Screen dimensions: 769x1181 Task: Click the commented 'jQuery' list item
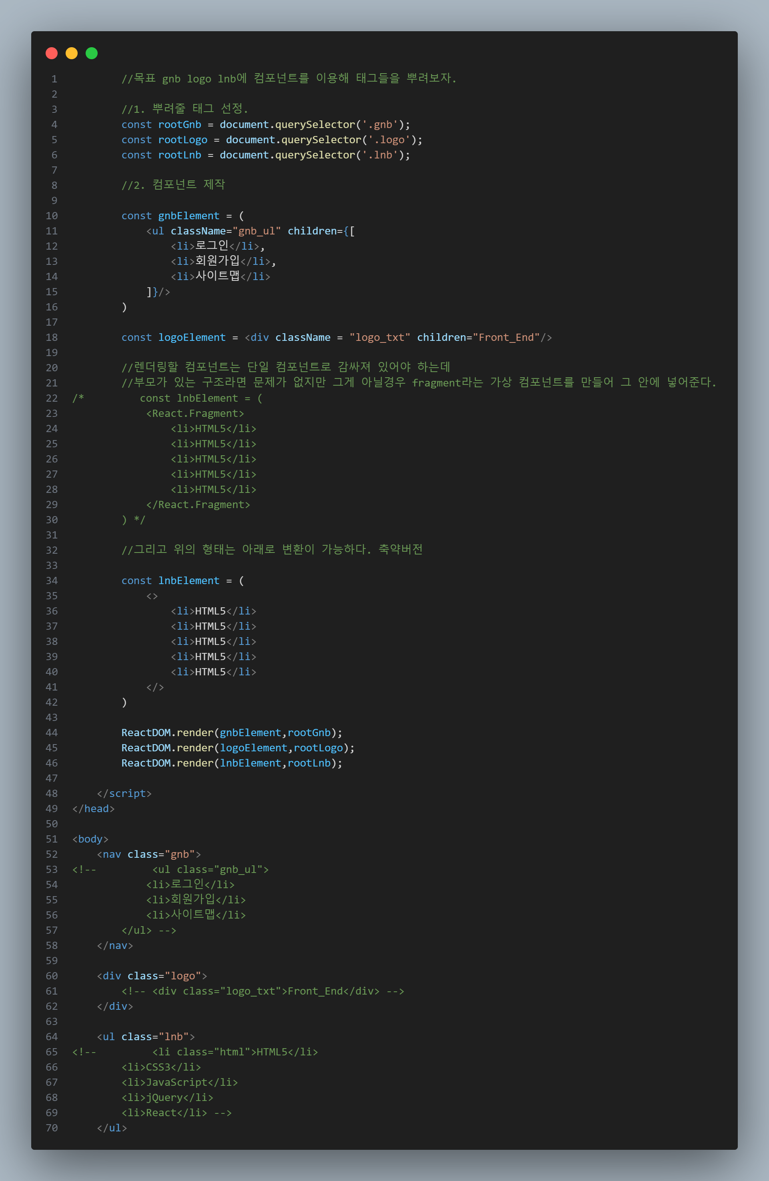[x=167, y=1098]
